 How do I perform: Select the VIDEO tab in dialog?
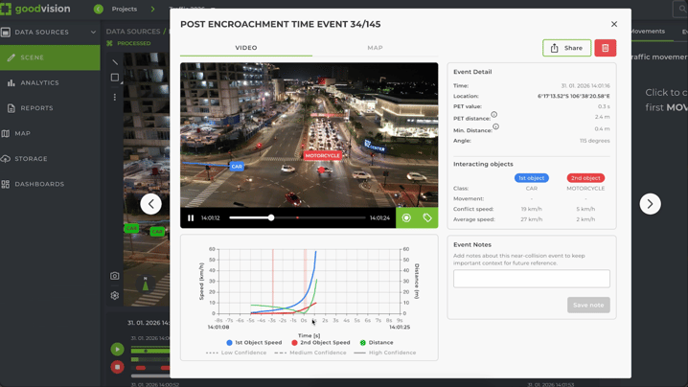(x=246, y=47)
